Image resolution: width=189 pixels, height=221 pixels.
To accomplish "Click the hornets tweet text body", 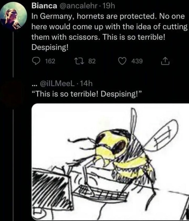I will click(110, 32).
